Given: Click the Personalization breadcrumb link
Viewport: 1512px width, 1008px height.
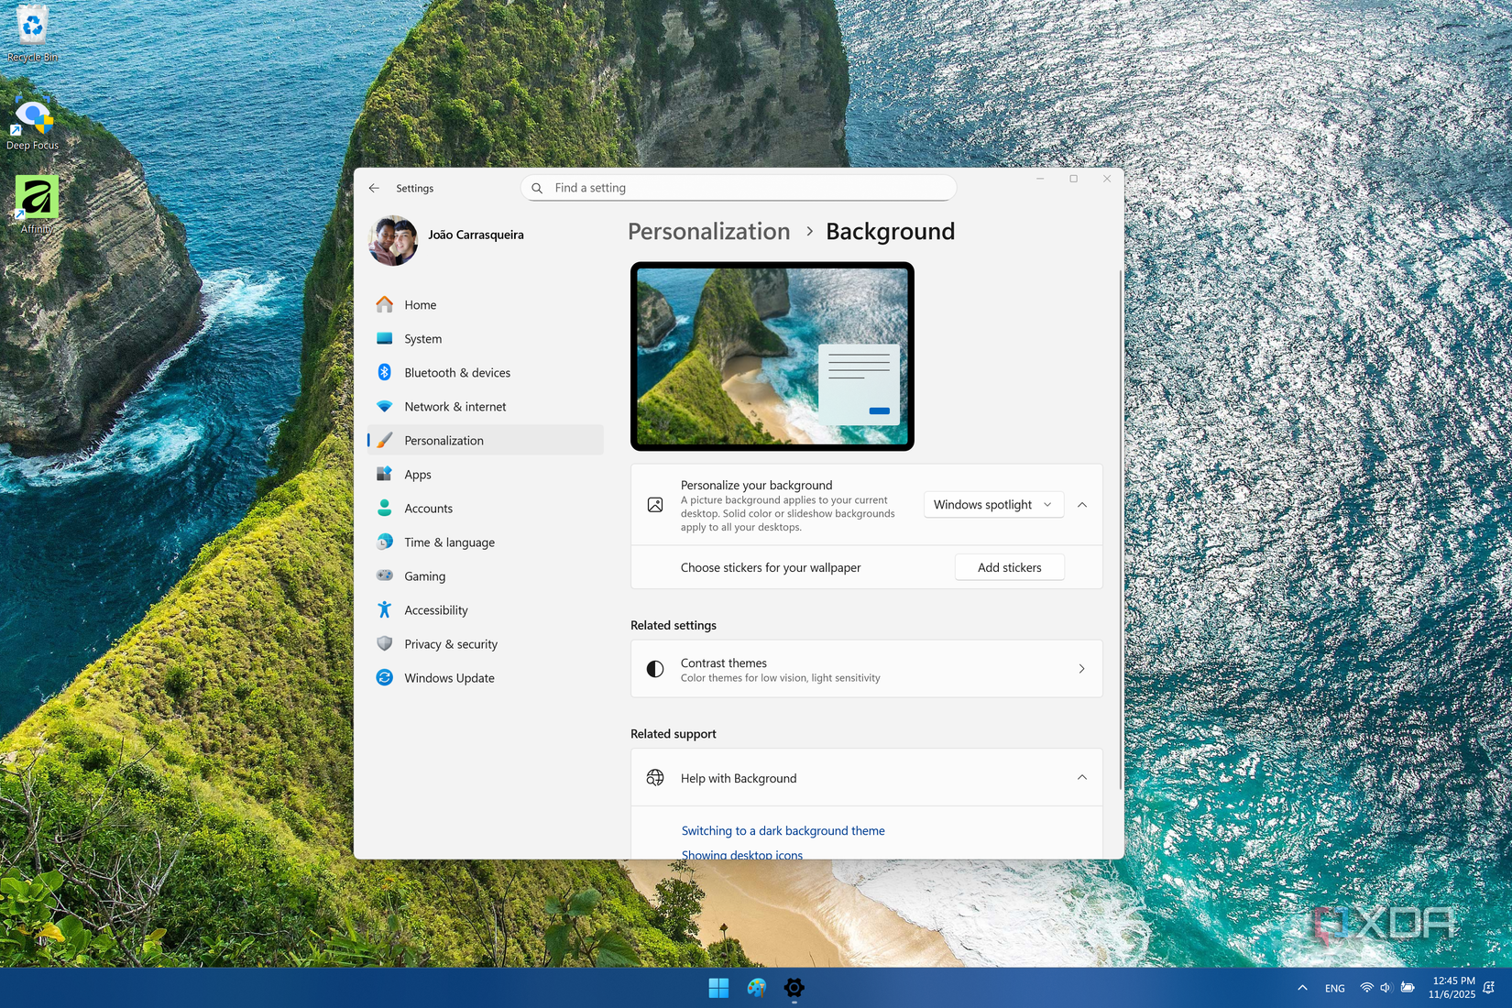Looking at the screenshot, I should point(708,231).
